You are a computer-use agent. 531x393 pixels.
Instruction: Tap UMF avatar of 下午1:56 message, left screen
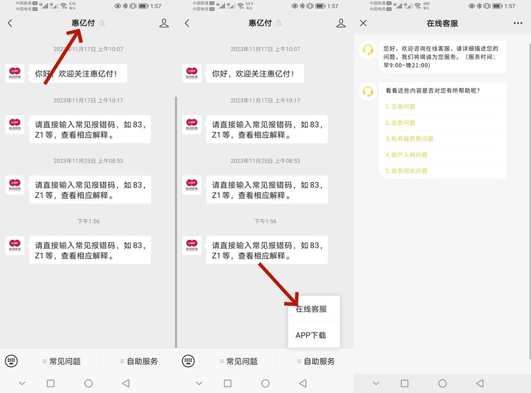pyautogui.click(x=15, y=246)
